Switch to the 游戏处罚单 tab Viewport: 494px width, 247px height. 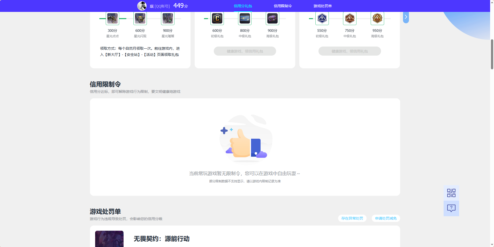323,6
